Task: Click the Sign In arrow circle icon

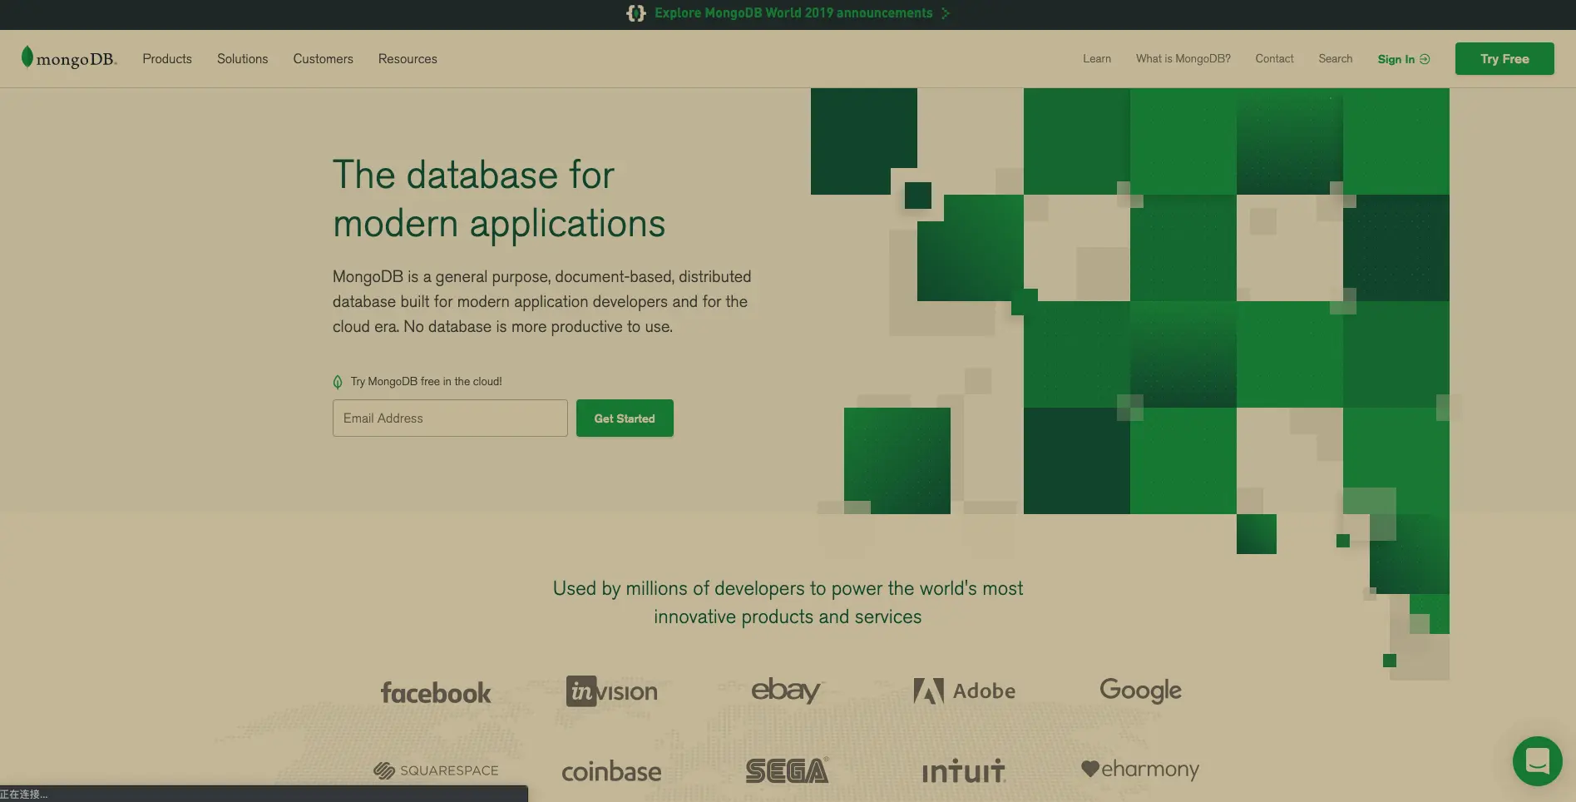Action: 1425,59
